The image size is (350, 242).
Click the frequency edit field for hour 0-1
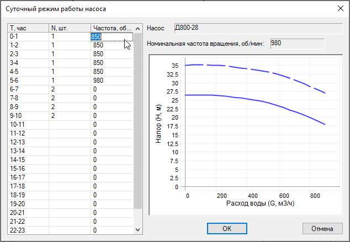click(x=112, y=36)
